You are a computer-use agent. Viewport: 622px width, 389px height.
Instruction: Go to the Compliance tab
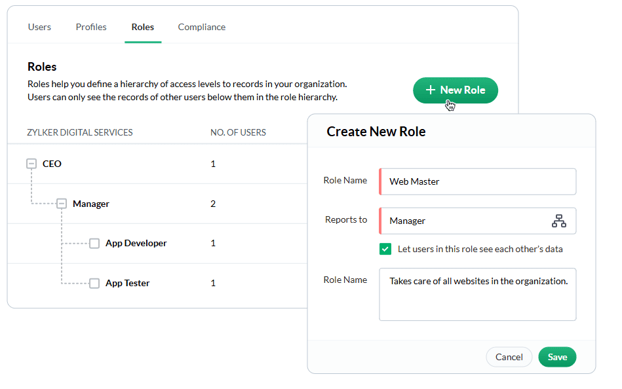point(201,27)
